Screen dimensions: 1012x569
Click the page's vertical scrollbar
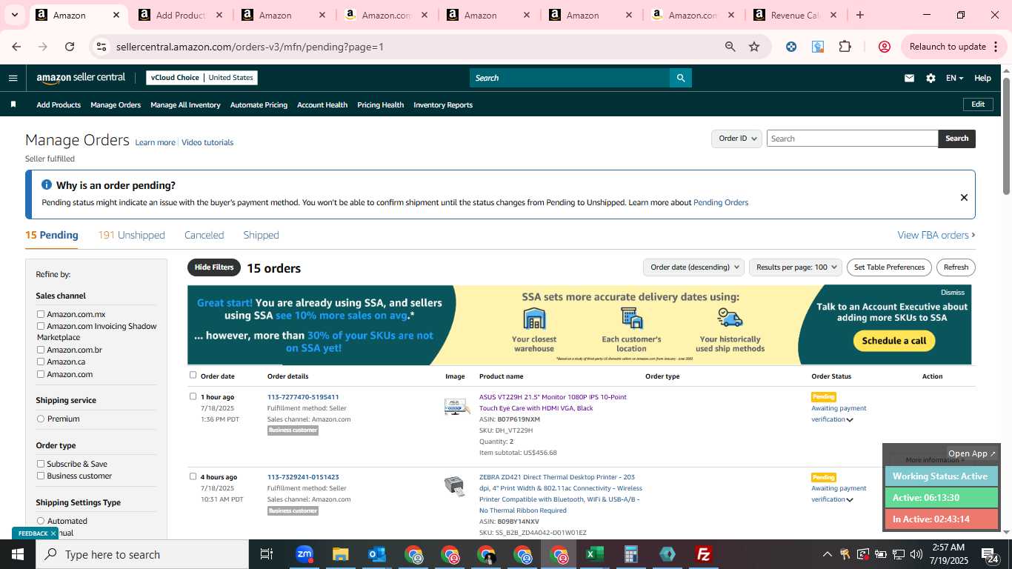coord(1006,136)
